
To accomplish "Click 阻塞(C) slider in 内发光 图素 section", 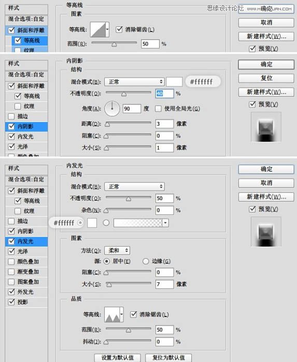I will (128, 273).
